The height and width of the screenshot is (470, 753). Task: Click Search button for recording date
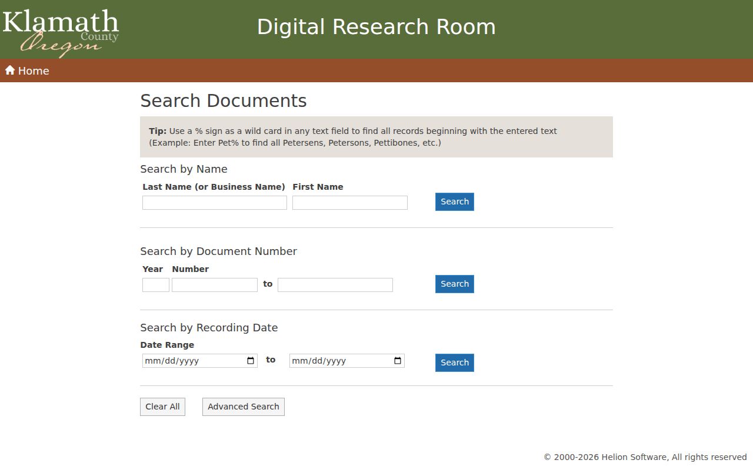tap(455, 362)
